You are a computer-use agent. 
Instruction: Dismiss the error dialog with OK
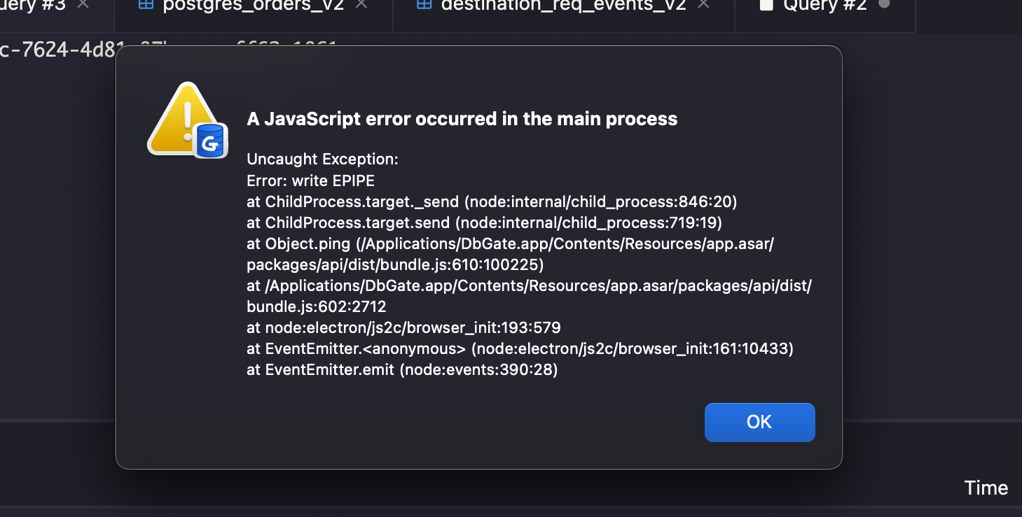pos(759,422)
